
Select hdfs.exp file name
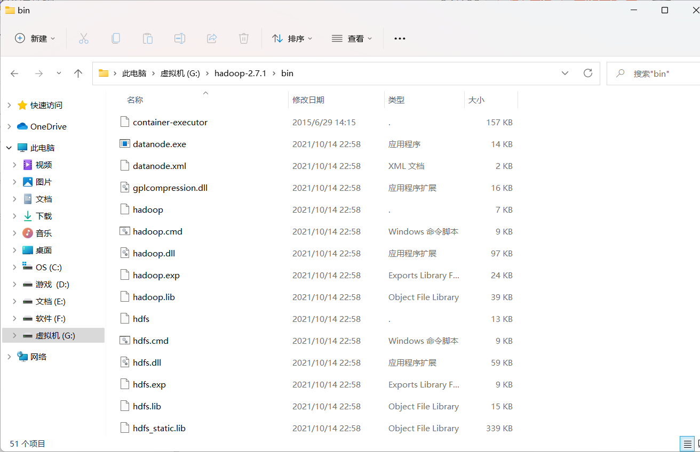(x=149, y=384)
